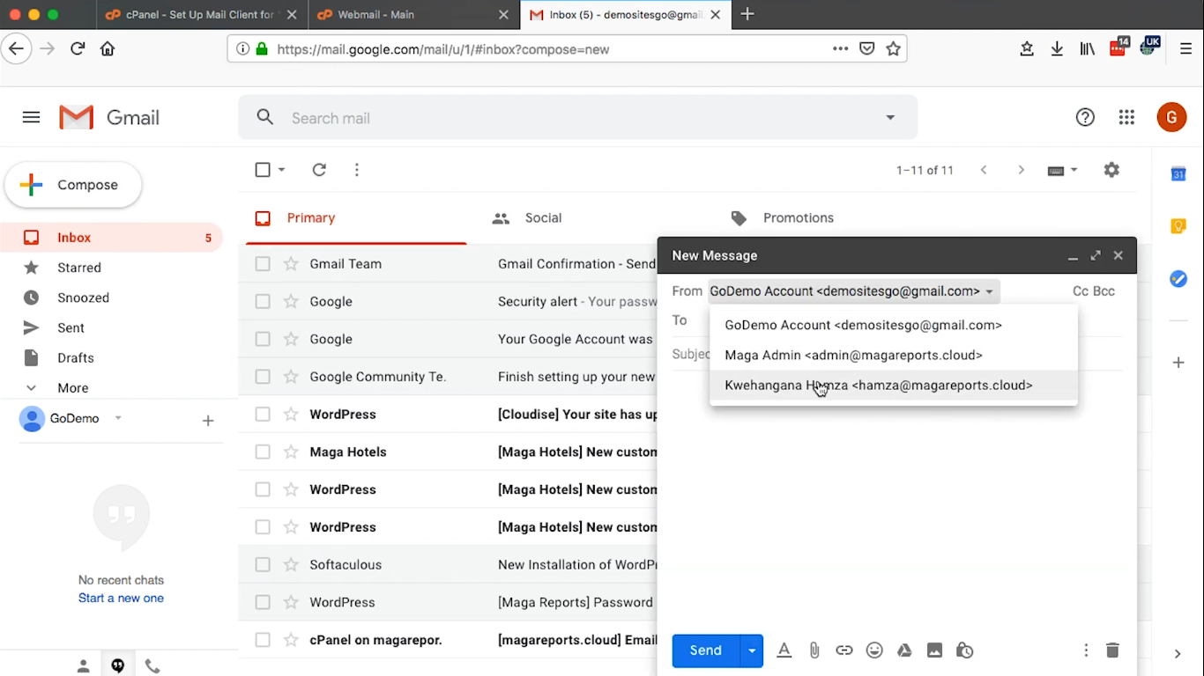
Task: Open the Google apps grid
Action: pos(1126,117)
